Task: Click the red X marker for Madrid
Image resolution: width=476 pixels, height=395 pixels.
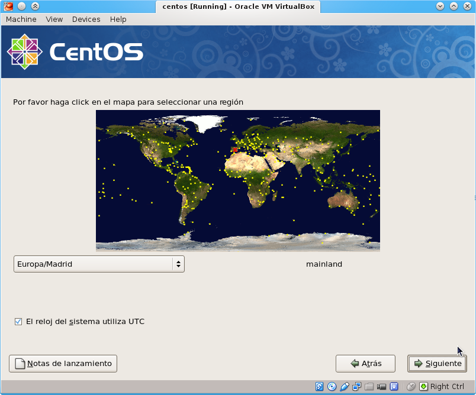Action: pos(235,150)
